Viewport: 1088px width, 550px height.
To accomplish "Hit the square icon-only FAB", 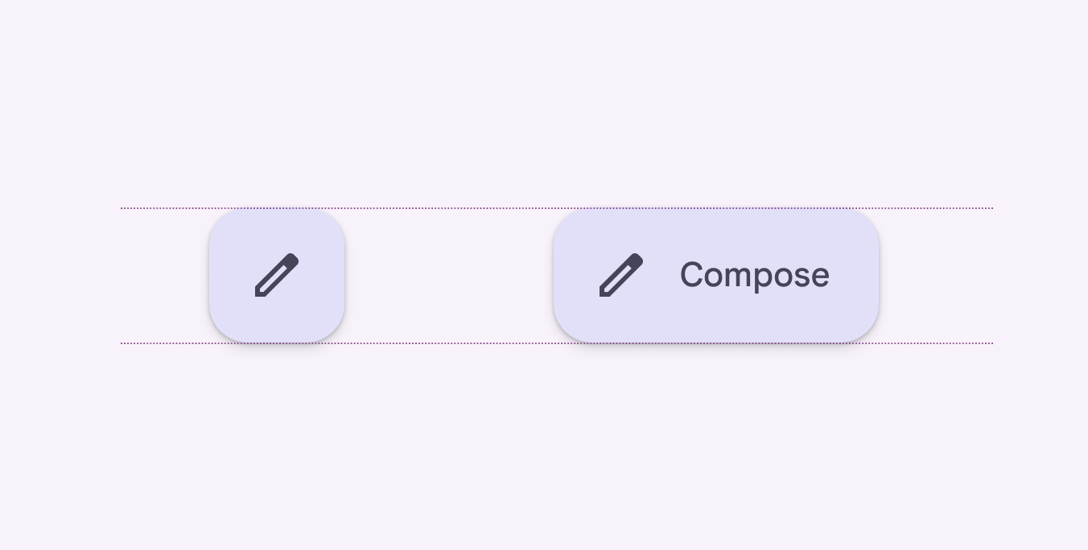I will tap(277, 275).
